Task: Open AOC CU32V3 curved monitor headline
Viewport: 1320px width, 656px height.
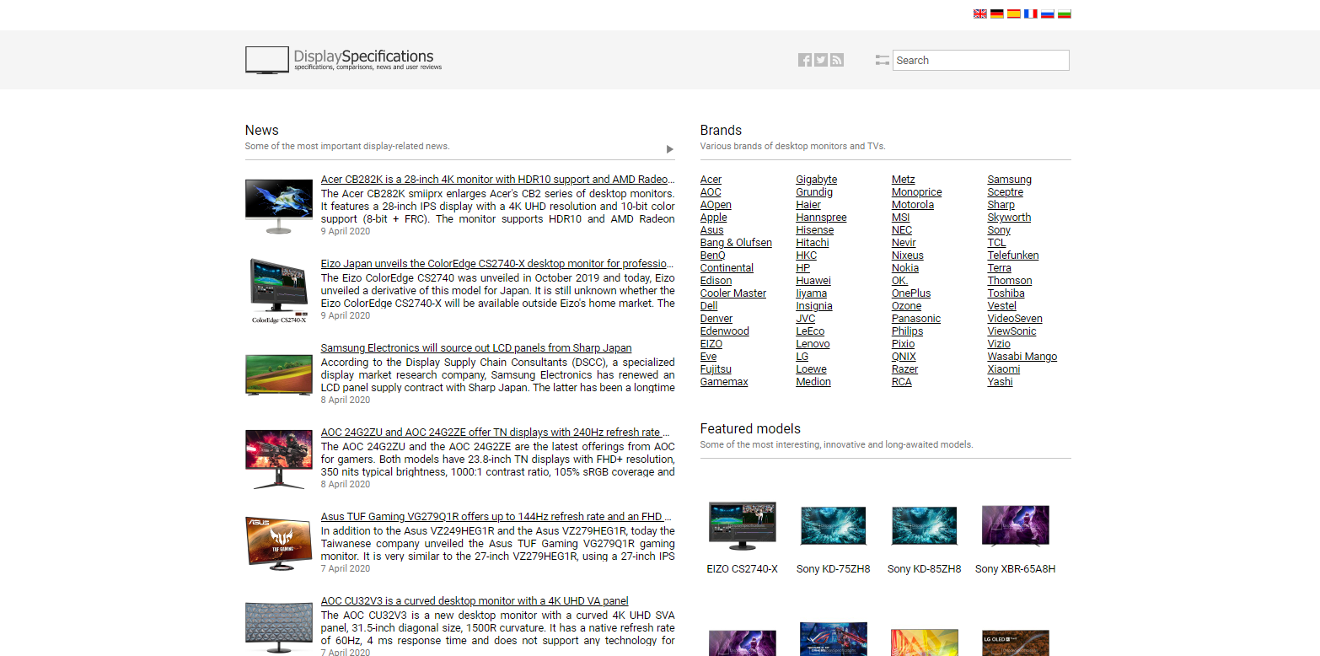Action: pyautogui.click(x=475, y=601)
